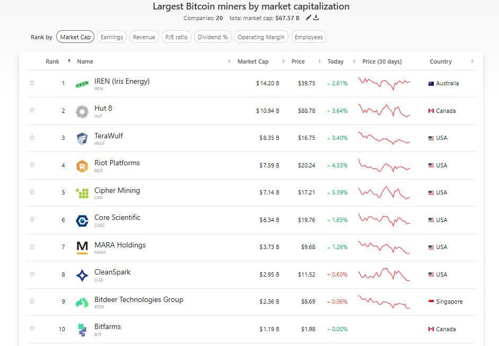Click the Riot Platforms price $20.24

point(307,165)
